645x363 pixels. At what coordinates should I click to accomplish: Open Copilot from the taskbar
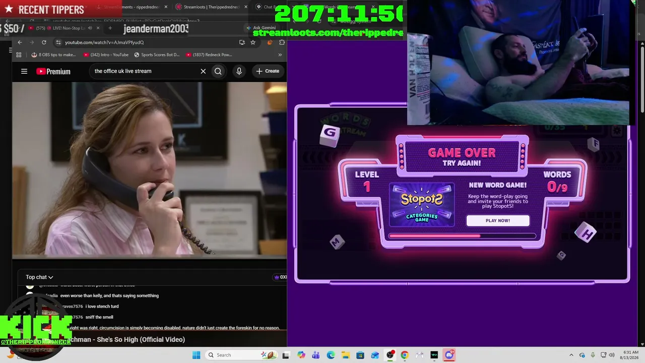point(301,355)
